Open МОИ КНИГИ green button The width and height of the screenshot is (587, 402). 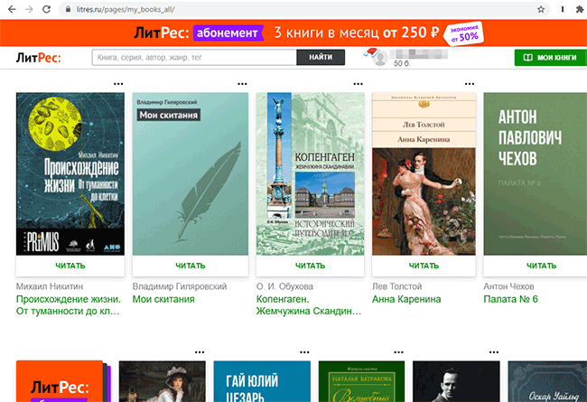pyautogui.click(x=550, y=57)
